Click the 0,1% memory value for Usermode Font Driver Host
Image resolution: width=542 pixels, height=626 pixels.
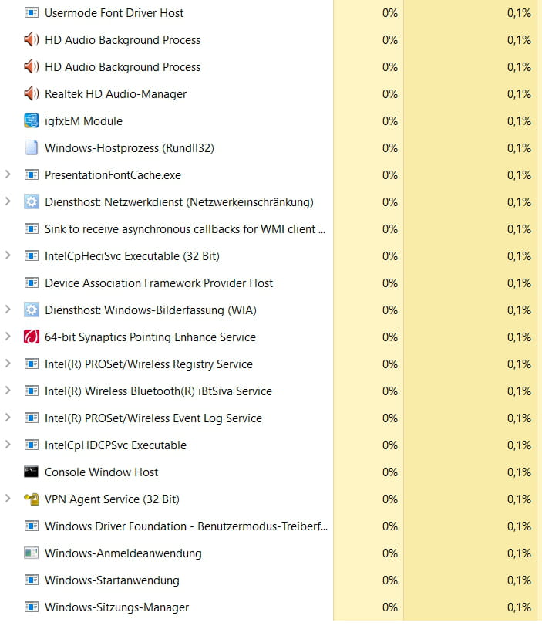pos(519,13)
